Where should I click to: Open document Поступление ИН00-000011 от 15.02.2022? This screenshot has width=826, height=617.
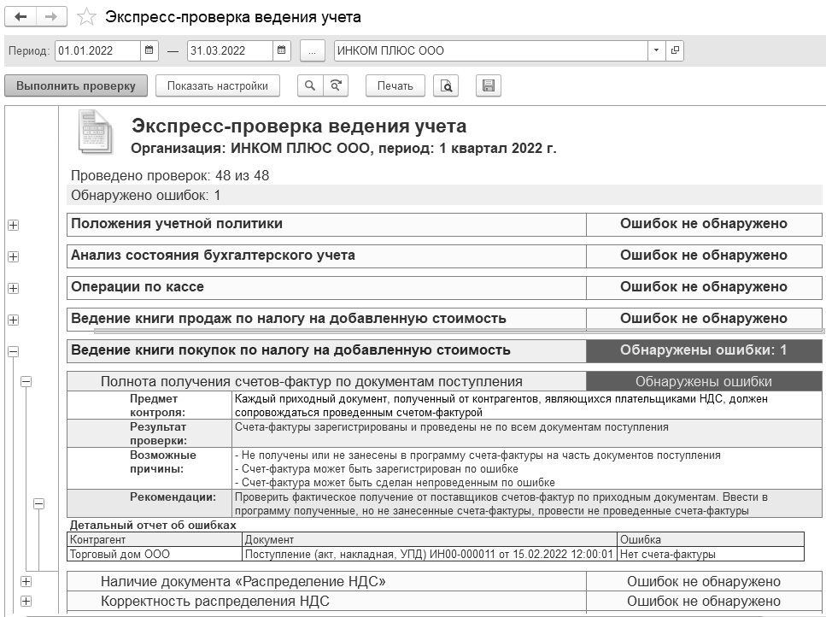430,554
